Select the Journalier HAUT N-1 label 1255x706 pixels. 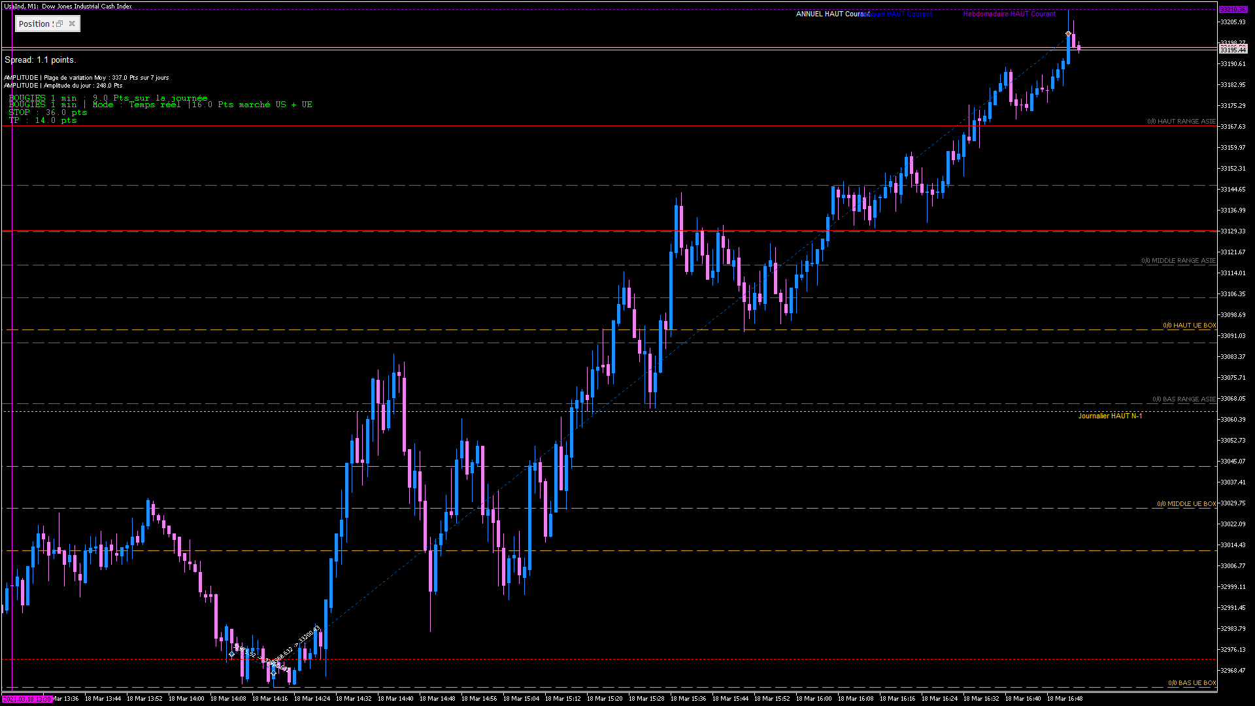click(1110, 416)
